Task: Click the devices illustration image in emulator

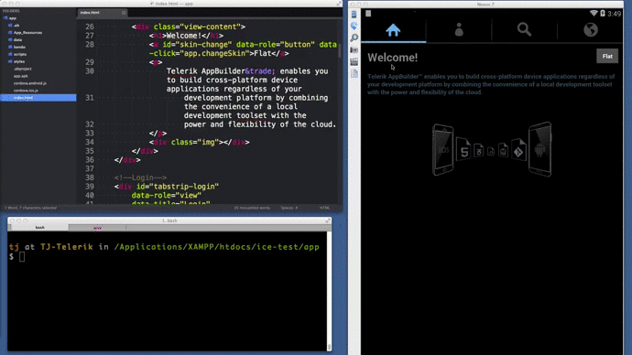Action: [492, 149]
